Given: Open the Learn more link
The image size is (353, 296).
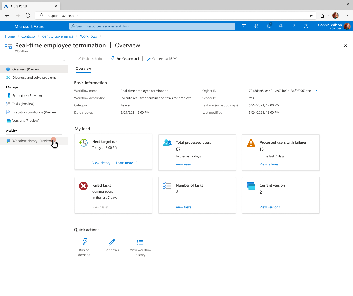Looking at the screenshot, I should pos(127,163).
